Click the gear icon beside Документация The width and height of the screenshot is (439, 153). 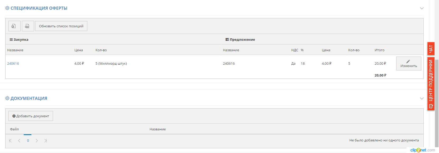[7, 98]
